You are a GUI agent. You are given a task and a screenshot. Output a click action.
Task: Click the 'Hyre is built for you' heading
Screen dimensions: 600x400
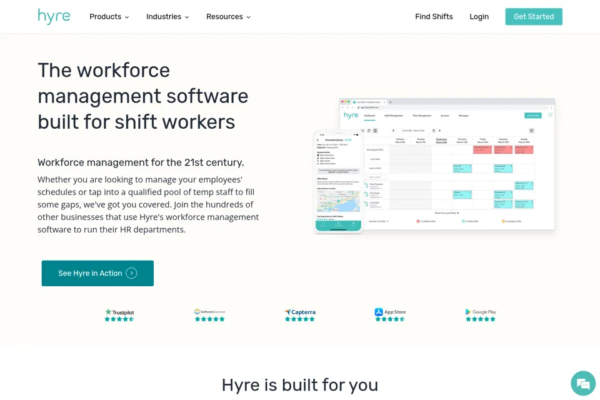click(300, 385)
